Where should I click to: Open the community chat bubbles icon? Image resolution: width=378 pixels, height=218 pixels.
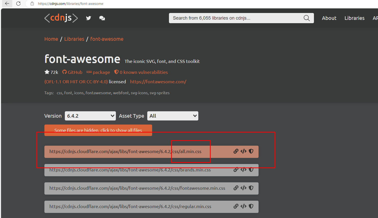coord(102,18)
